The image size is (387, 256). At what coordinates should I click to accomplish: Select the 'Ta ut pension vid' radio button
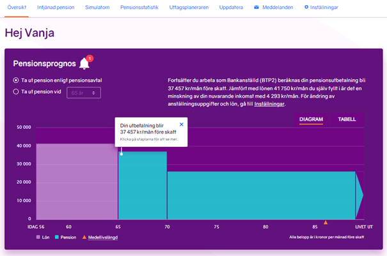(x=17, y=92)
